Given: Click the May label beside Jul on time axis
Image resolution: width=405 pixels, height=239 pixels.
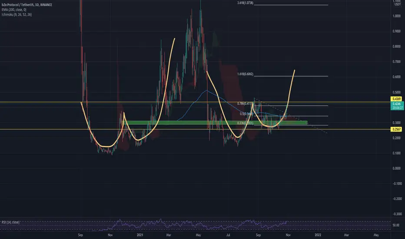Looking at the screenshot, I should (198, 235).
